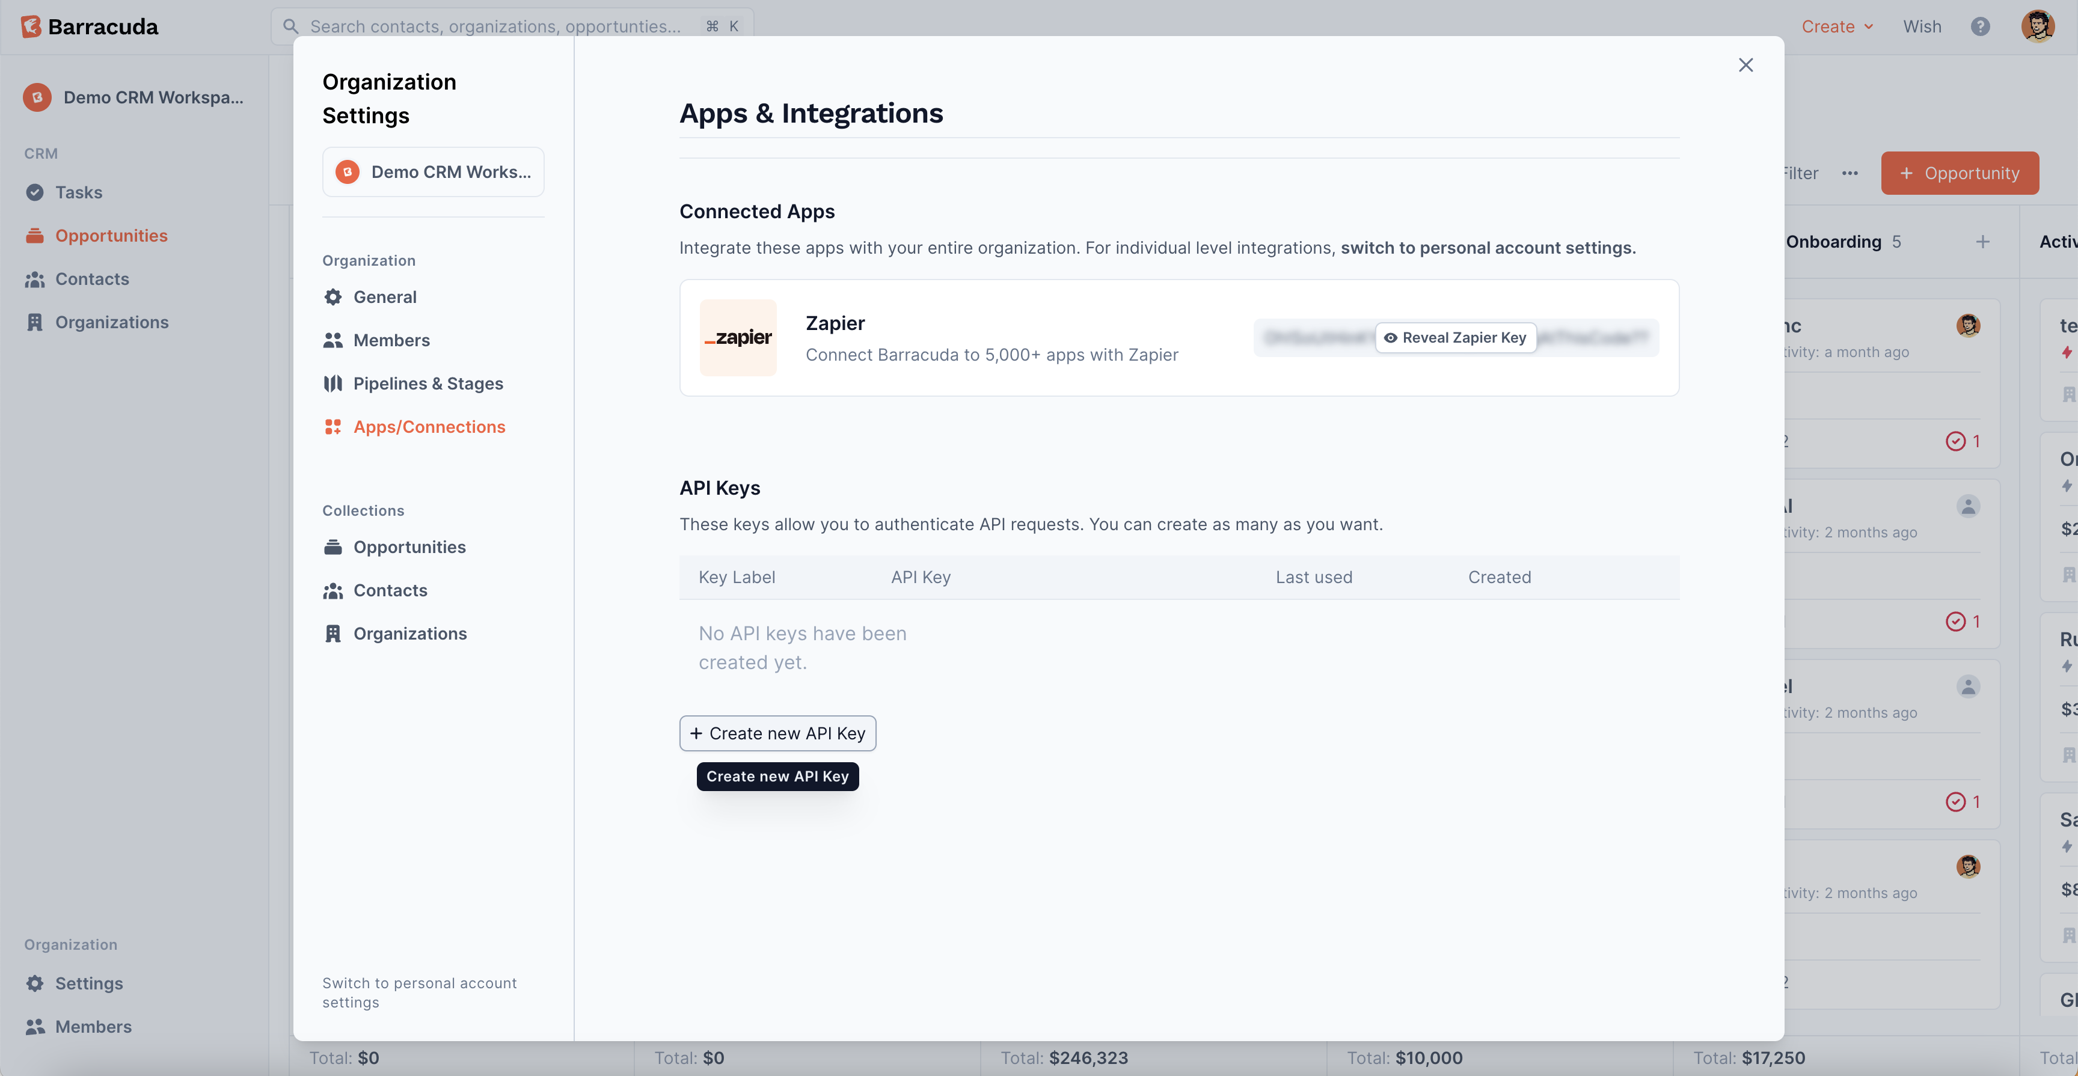Open Contacts collection settings
This screenshot has height=1076, width=2078.
390,590
